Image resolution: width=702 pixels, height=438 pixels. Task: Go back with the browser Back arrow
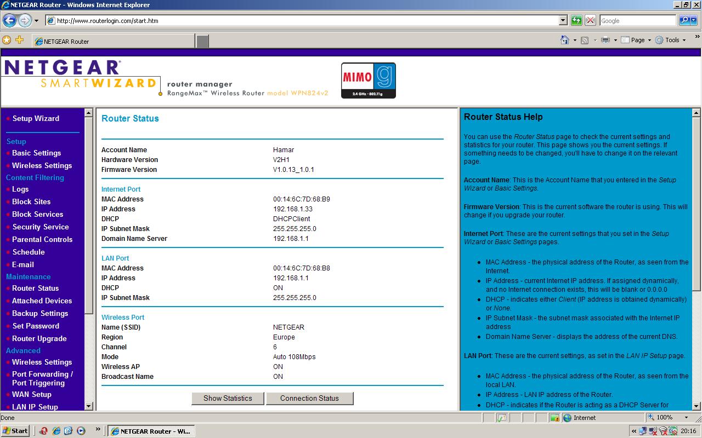tap(9, 21)
